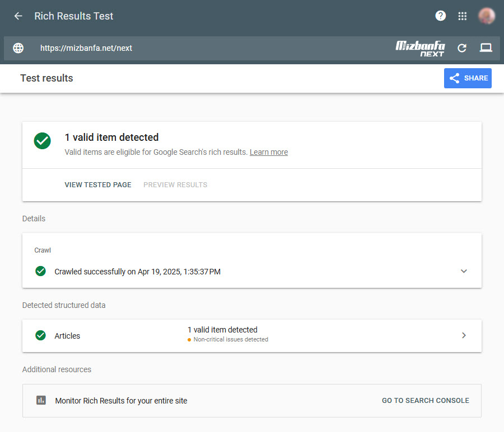
Task: Click the Crawled successfully green check icon
Action: pos(40,271)
